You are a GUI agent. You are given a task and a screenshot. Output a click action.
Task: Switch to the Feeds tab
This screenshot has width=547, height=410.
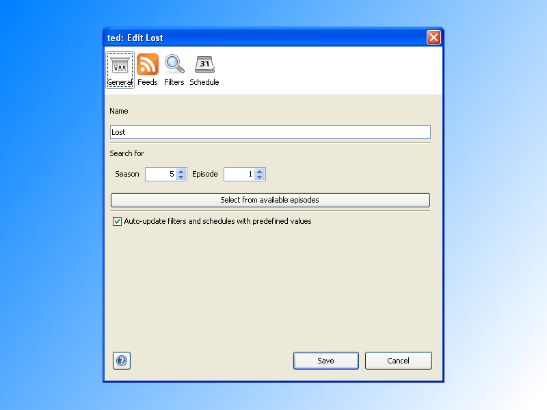pyautogui.click(x=147, y=71)
